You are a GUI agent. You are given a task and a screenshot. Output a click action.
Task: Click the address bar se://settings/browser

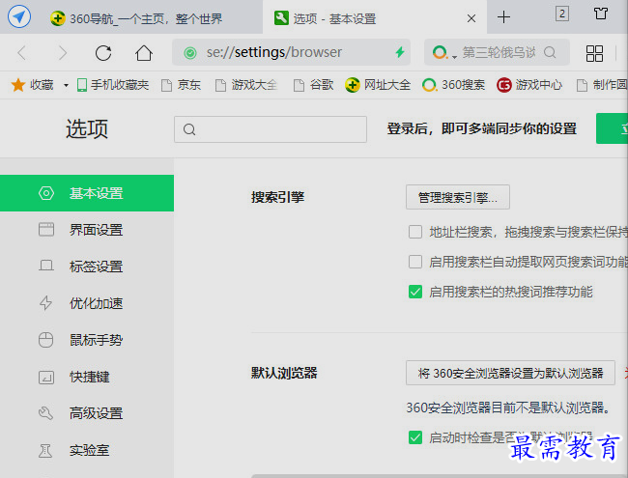291,52
